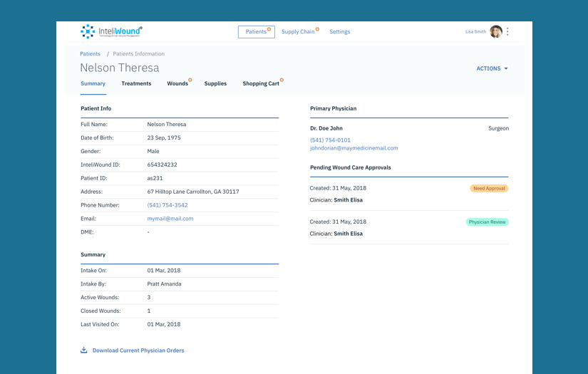Click the mymail@mail.com email link

170,219
